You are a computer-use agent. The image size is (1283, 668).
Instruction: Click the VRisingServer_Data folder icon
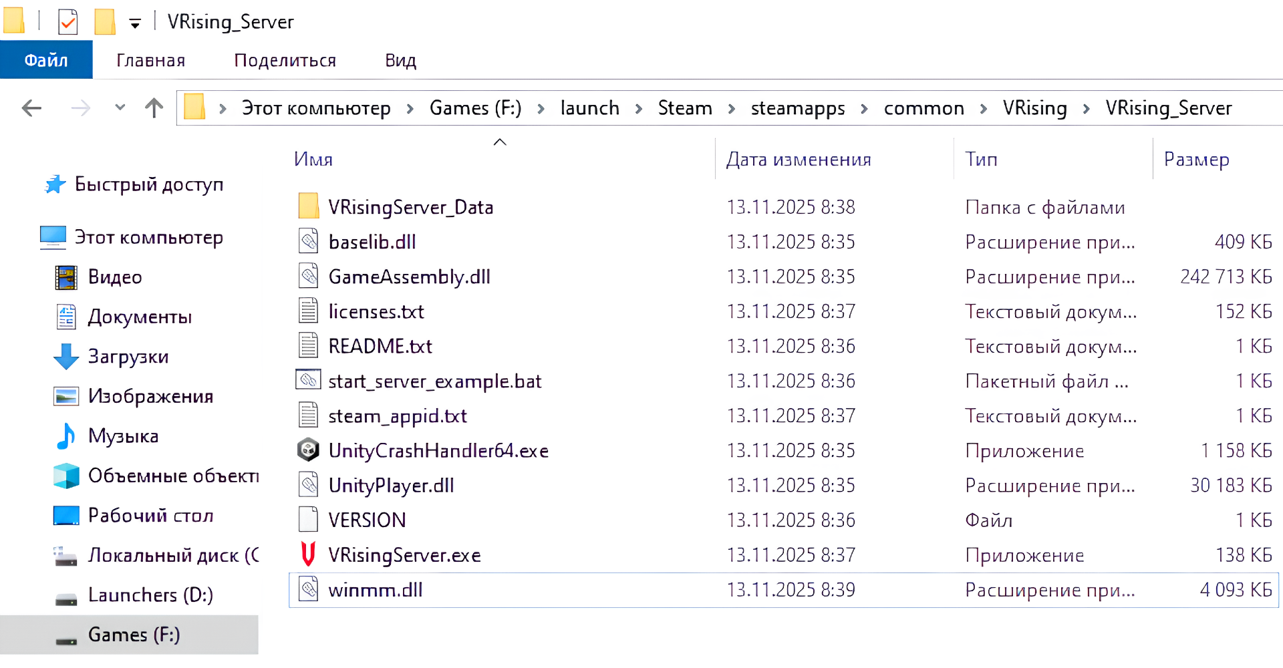click(x=308, y=206)
